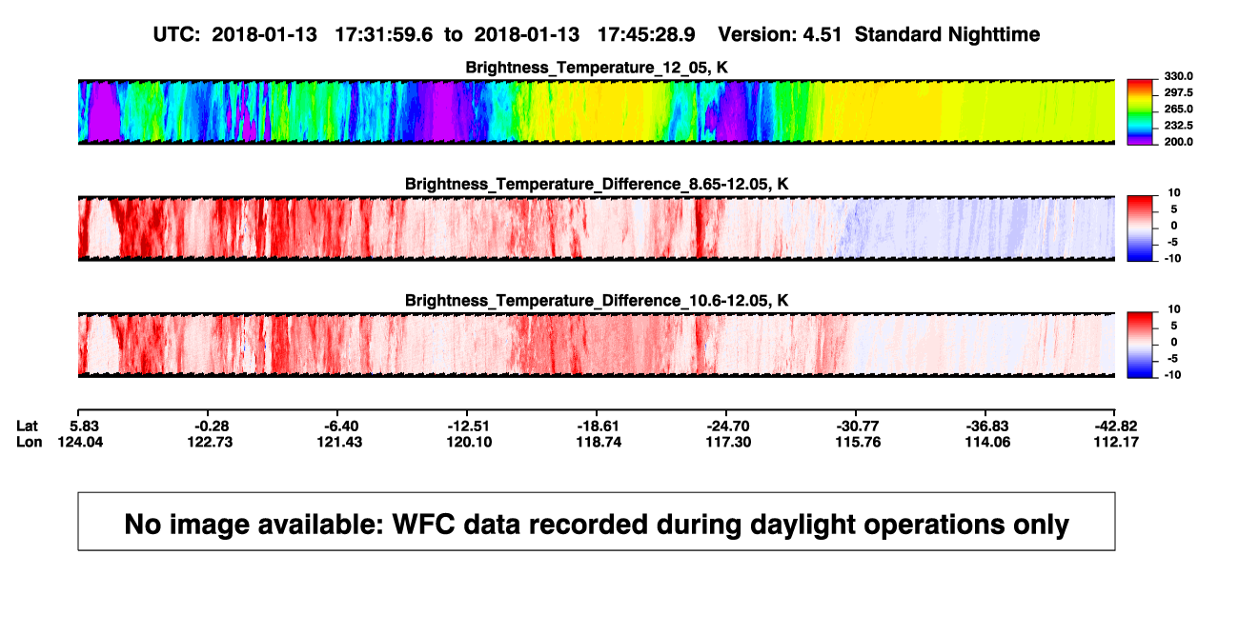Viewport: 1239px width, 635px height.
Task: Click the Brightness_Temperature_Difference_10.6-12.05 plot title
Action: point(597,301)
